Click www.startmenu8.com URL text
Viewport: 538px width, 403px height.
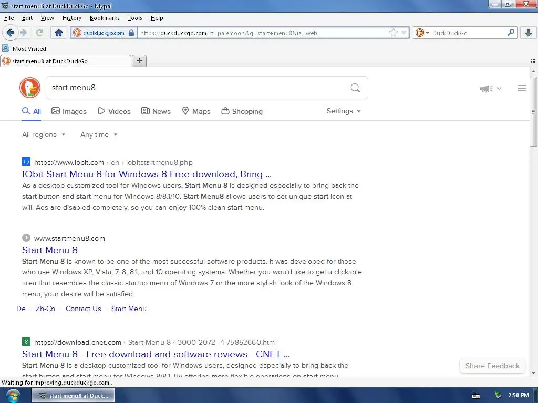[69, 239]
